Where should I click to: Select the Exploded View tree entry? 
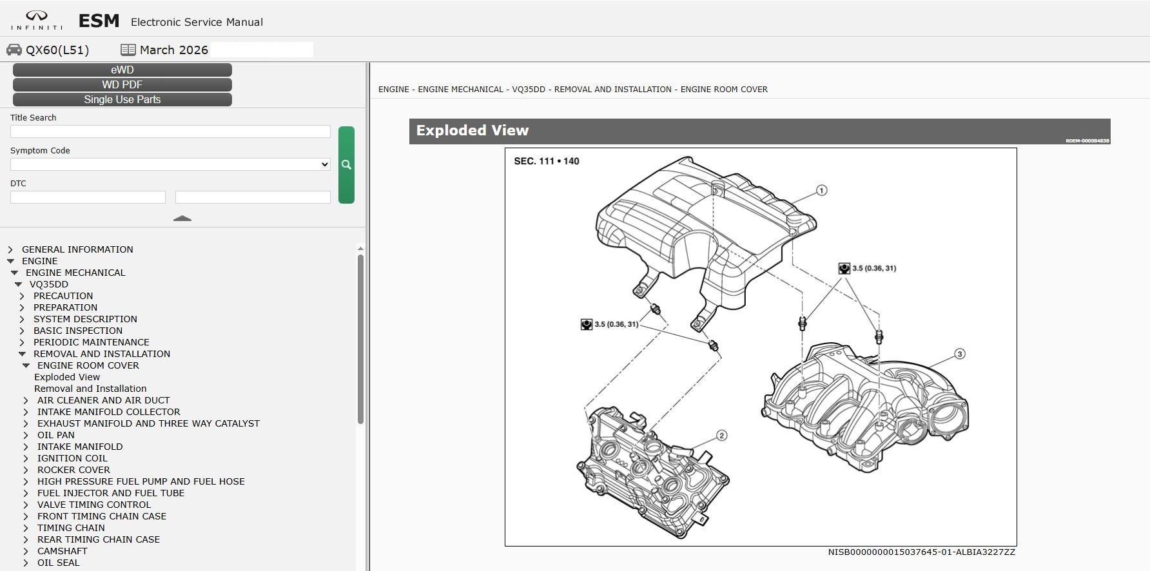click(67, 377)
